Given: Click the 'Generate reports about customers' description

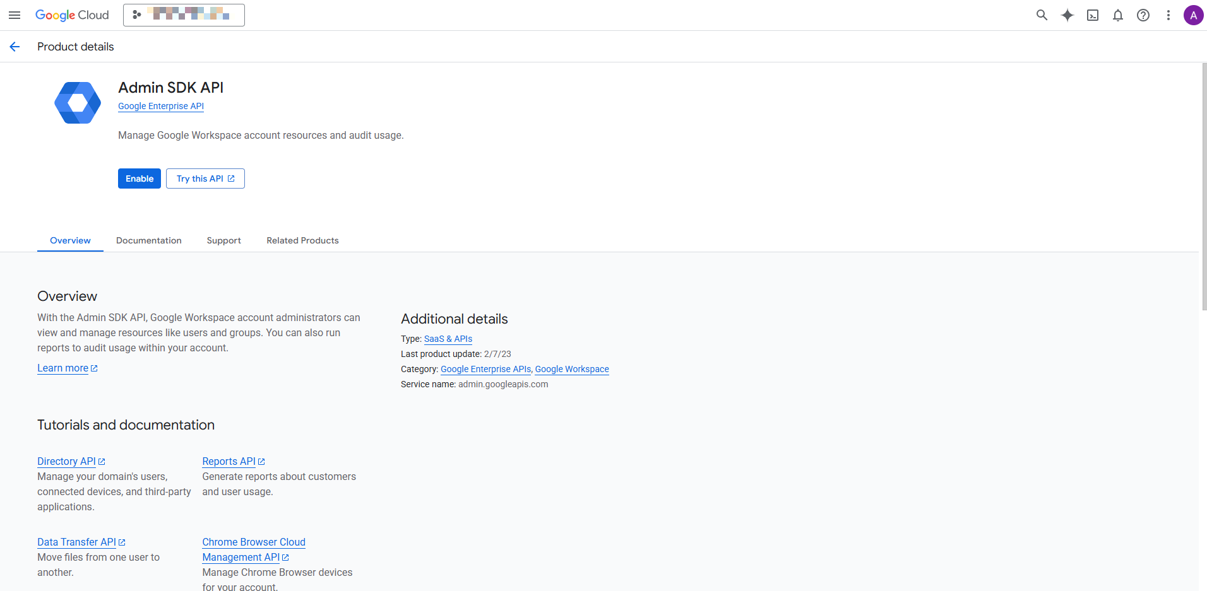Looking at the screenshot, I should [279, 484].
